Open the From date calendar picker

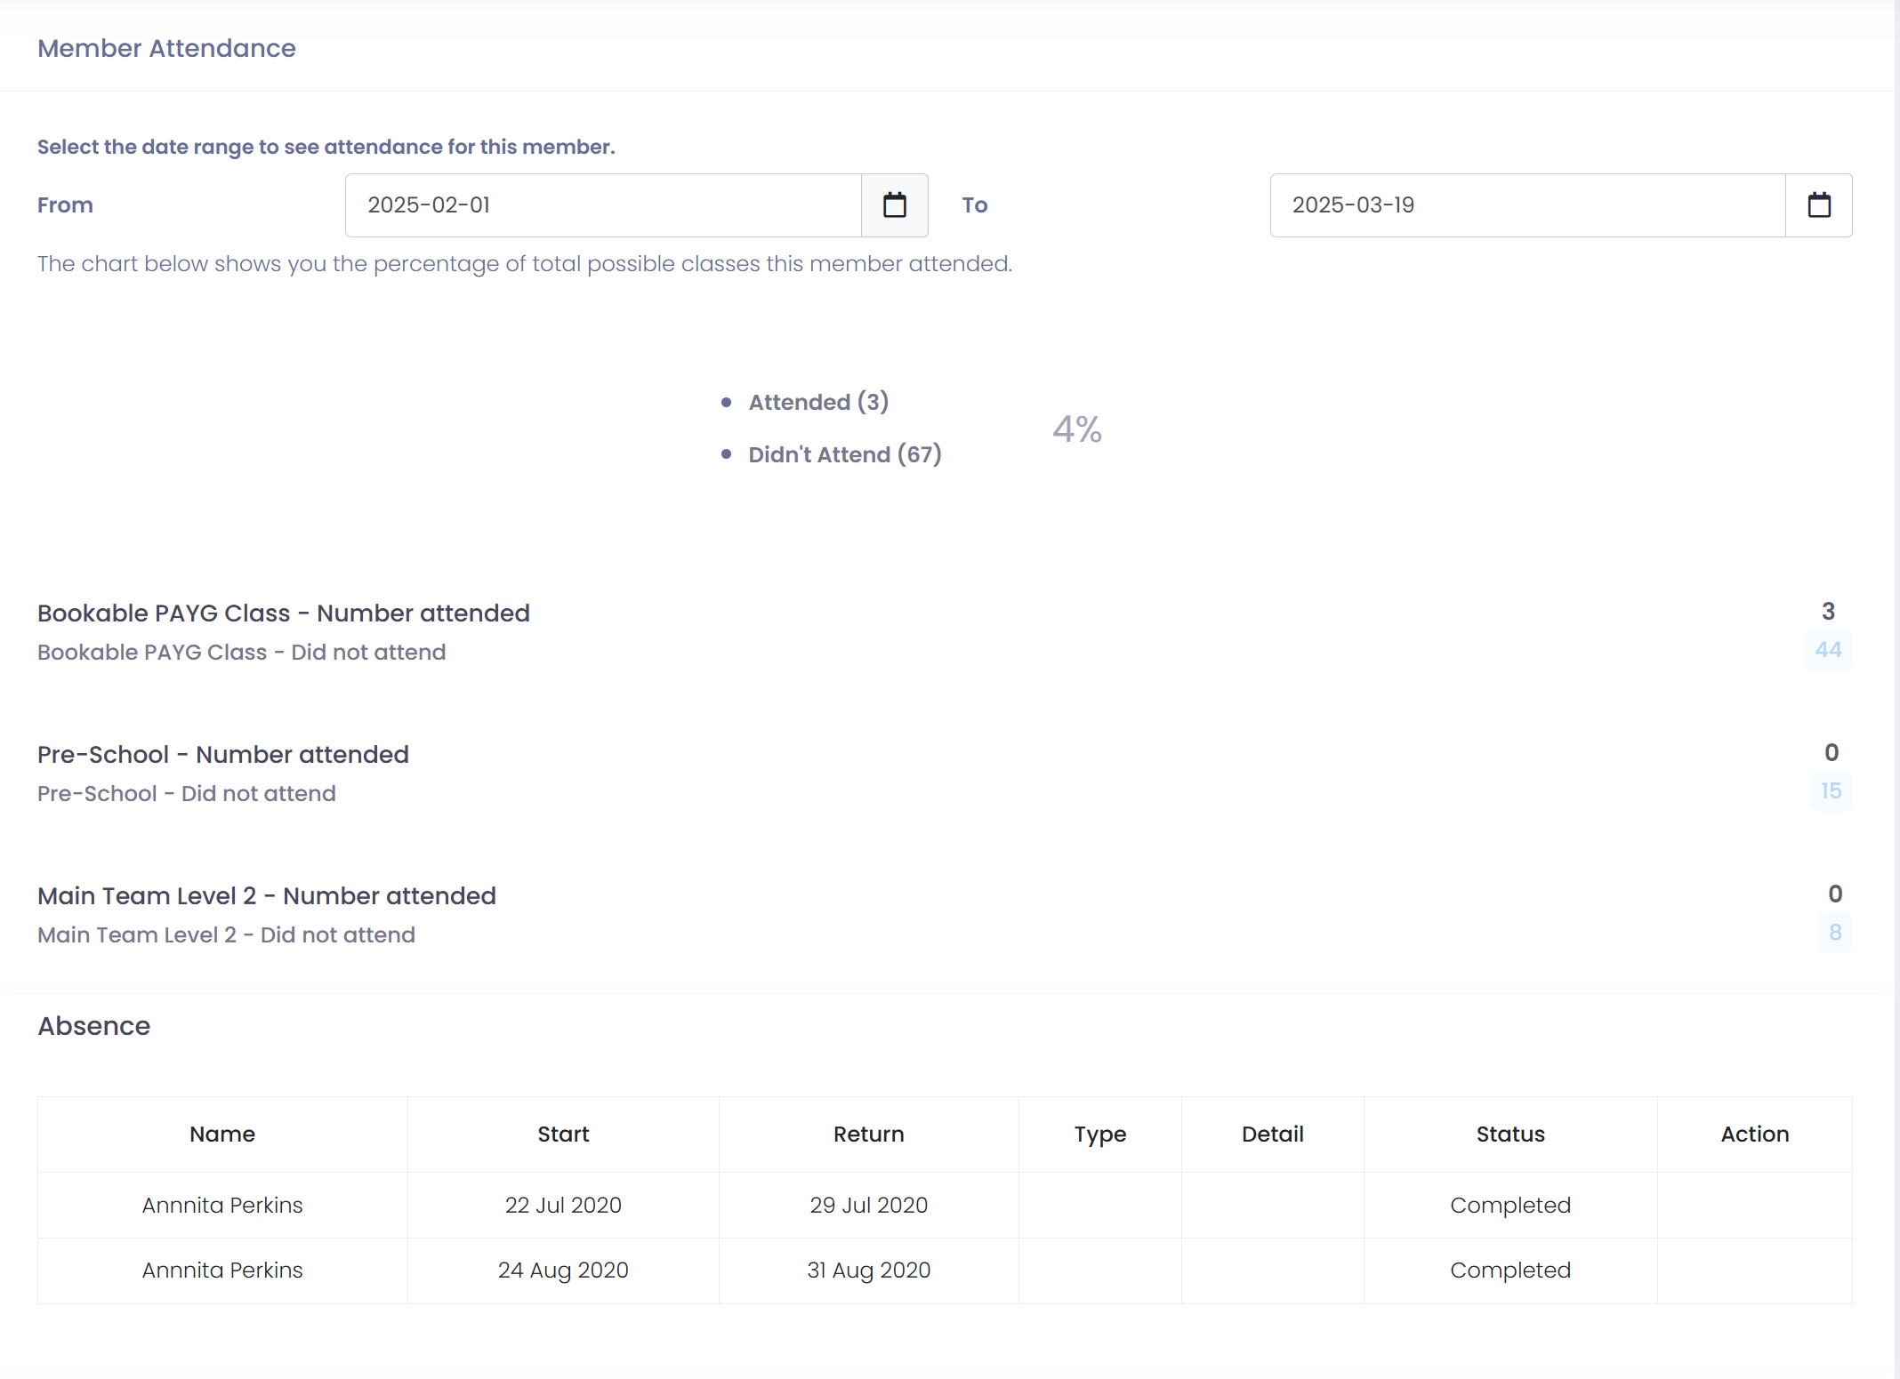point(894,205)
